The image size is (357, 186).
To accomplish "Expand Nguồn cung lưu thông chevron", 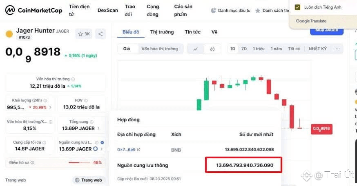I will (x=102, y=149).
